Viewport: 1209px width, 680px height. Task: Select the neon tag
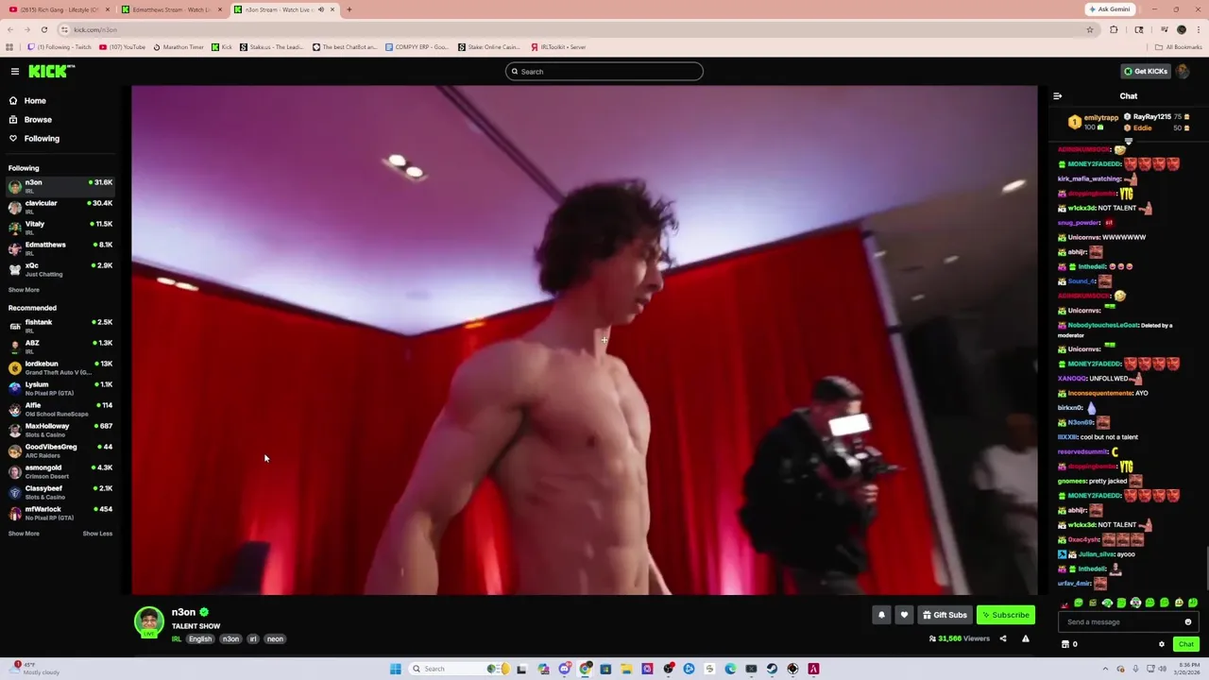click(x=275, y=638)
